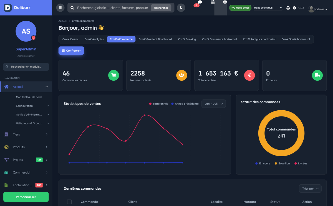The image size is (333, 206).
Task: Expand the Produits menu chevron
Action: click(x=47, y=147)
